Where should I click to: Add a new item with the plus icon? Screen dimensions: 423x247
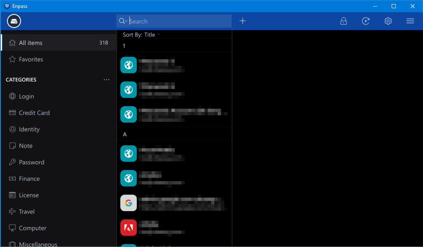click(x=242, y=21)
